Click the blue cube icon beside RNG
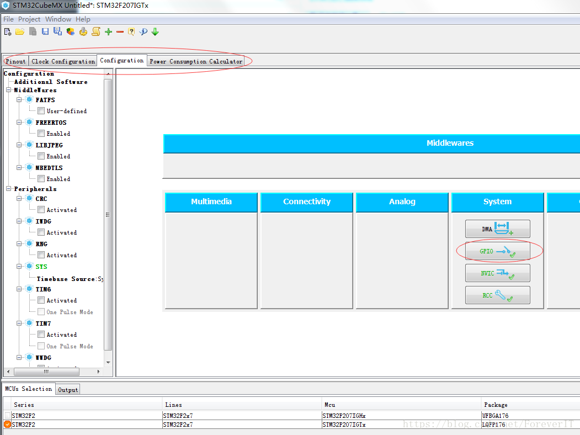 (x=30, y=243)
